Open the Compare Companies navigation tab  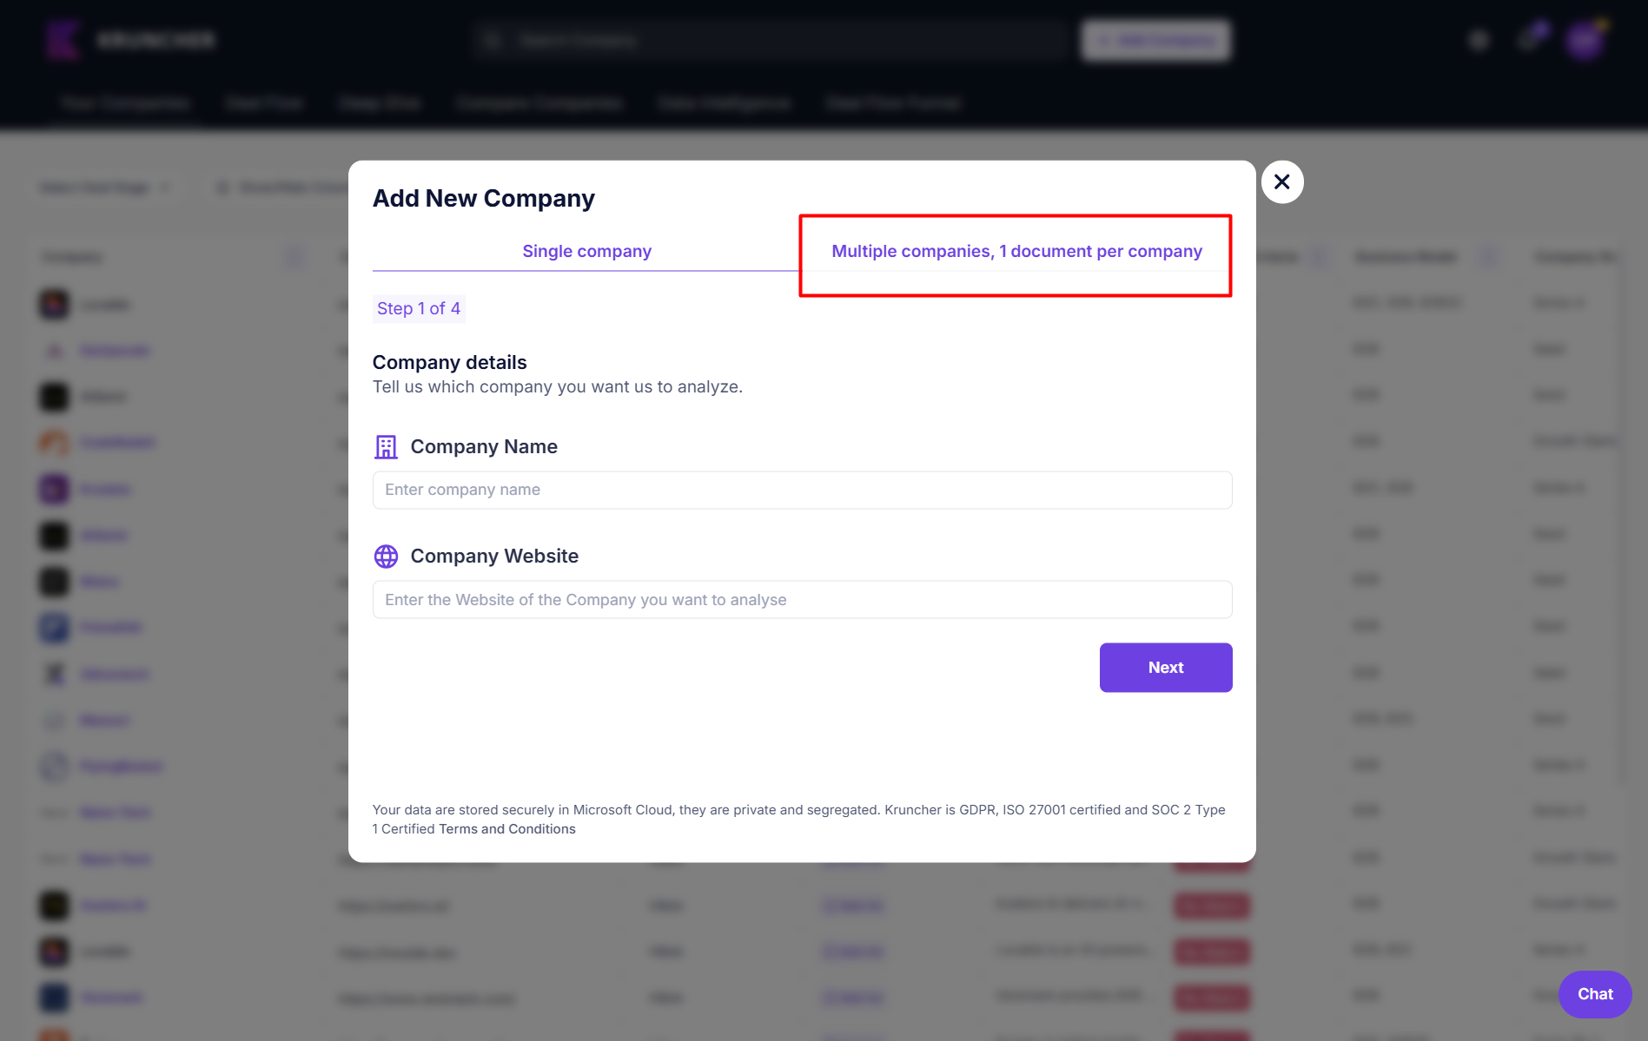539,103
